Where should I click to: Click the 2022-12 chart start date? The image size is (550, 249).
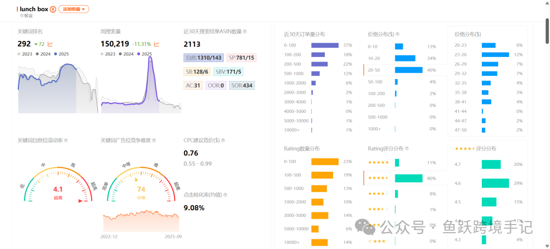109,236
